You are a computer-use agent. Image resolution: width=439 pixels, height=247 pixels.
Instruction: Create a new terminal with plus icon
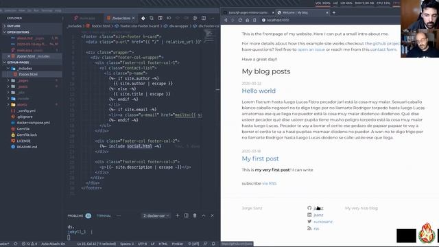click(x=177, y=215)
